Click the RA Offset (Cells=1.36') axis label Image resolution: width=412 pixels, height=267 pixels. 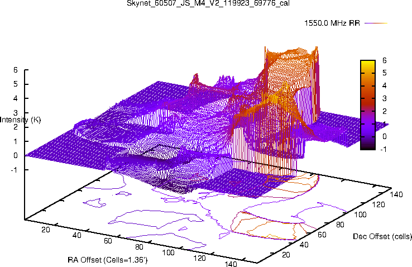(108, 260)
